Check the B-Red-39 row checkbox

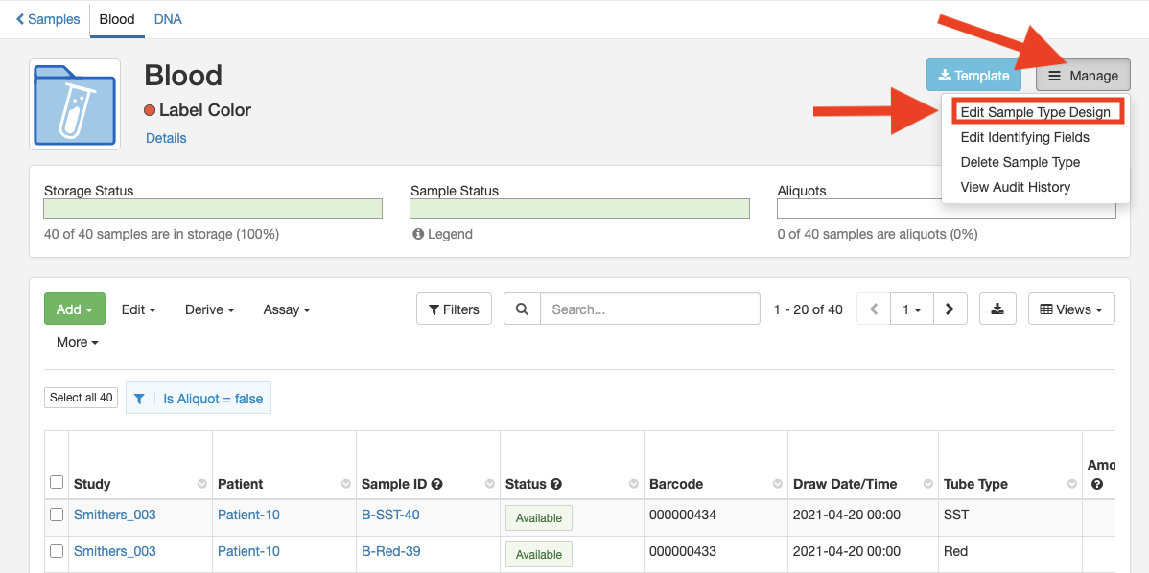coord(57,552)
